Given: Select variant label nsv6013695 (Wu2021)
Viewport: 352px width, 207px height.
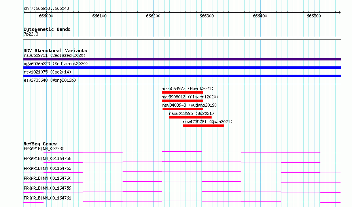Looking at the screenshot, I should point(191,113).
